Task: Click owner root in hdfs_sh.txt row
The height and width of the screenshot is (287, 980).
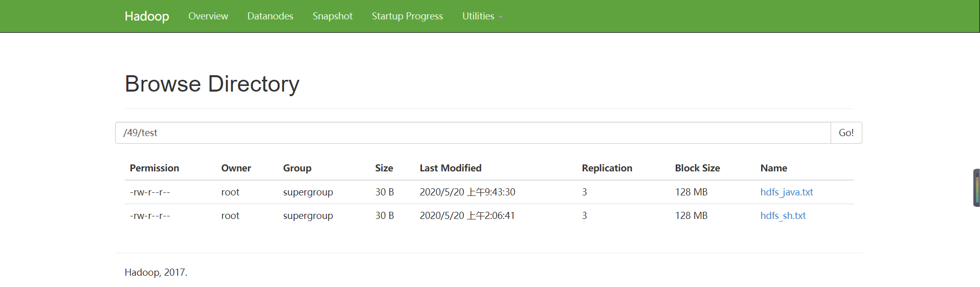Action: pos(230,216)
